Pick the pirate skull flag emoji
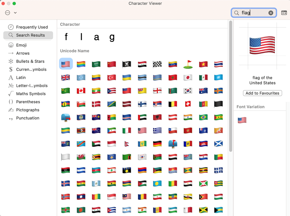This screenshot has height=216, width=290. tap(127, 64)
